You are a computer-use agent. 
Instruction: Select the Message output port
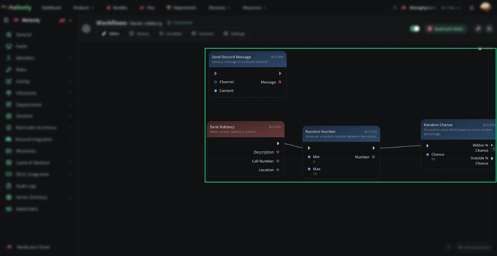pyautogui.click(x=280, y=82)
